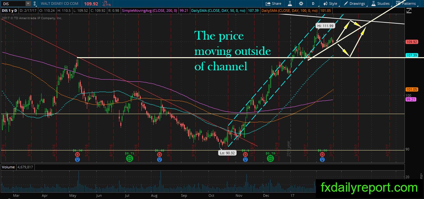Click the pencil icon beside Drawings

click(346, 4)
